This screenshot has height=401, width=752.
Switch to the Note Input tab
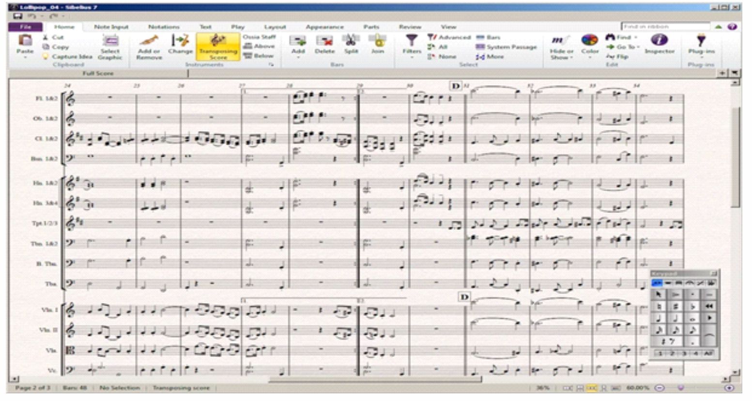tap(111, 27)
